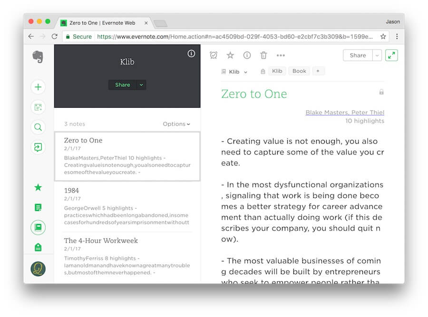Delete note using the trash icon
Screen dimensions: 428x317
(263, 55)
